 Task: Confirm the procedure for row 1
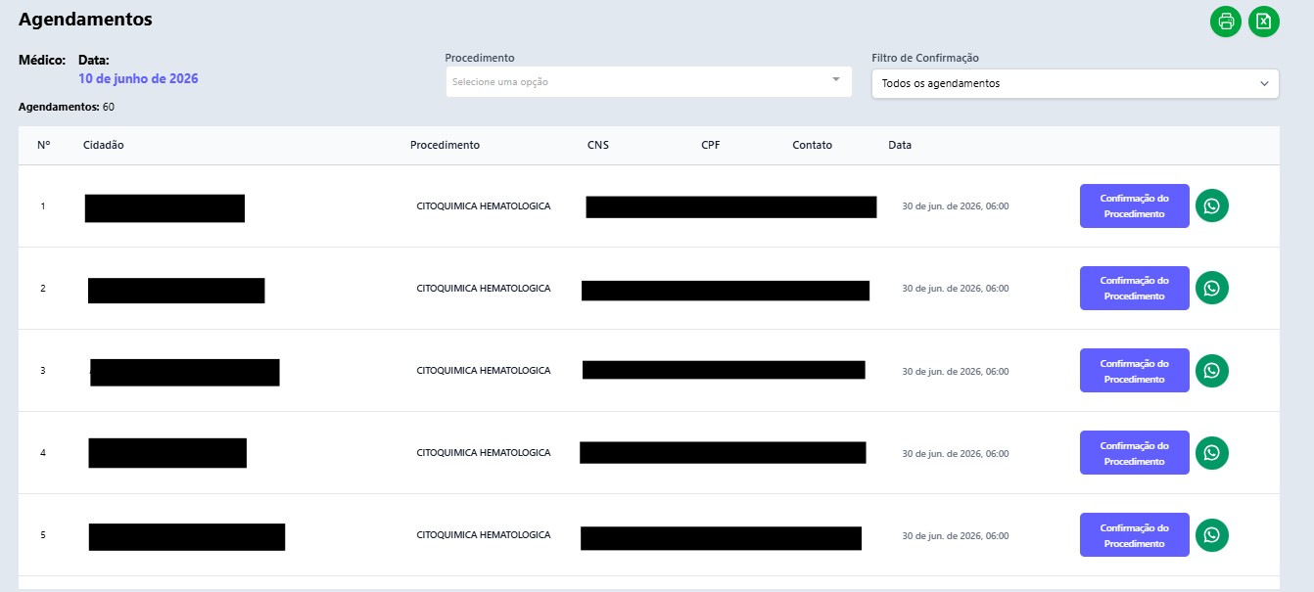click(x=1134, y=205)
